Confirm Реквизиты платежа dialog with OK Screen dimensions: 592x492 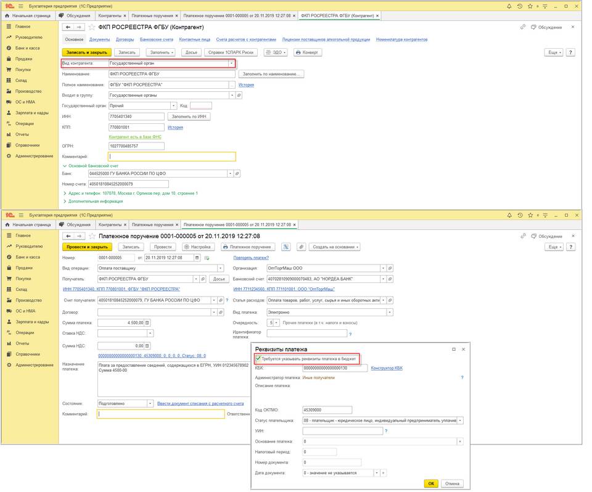(x=431, y=484)
